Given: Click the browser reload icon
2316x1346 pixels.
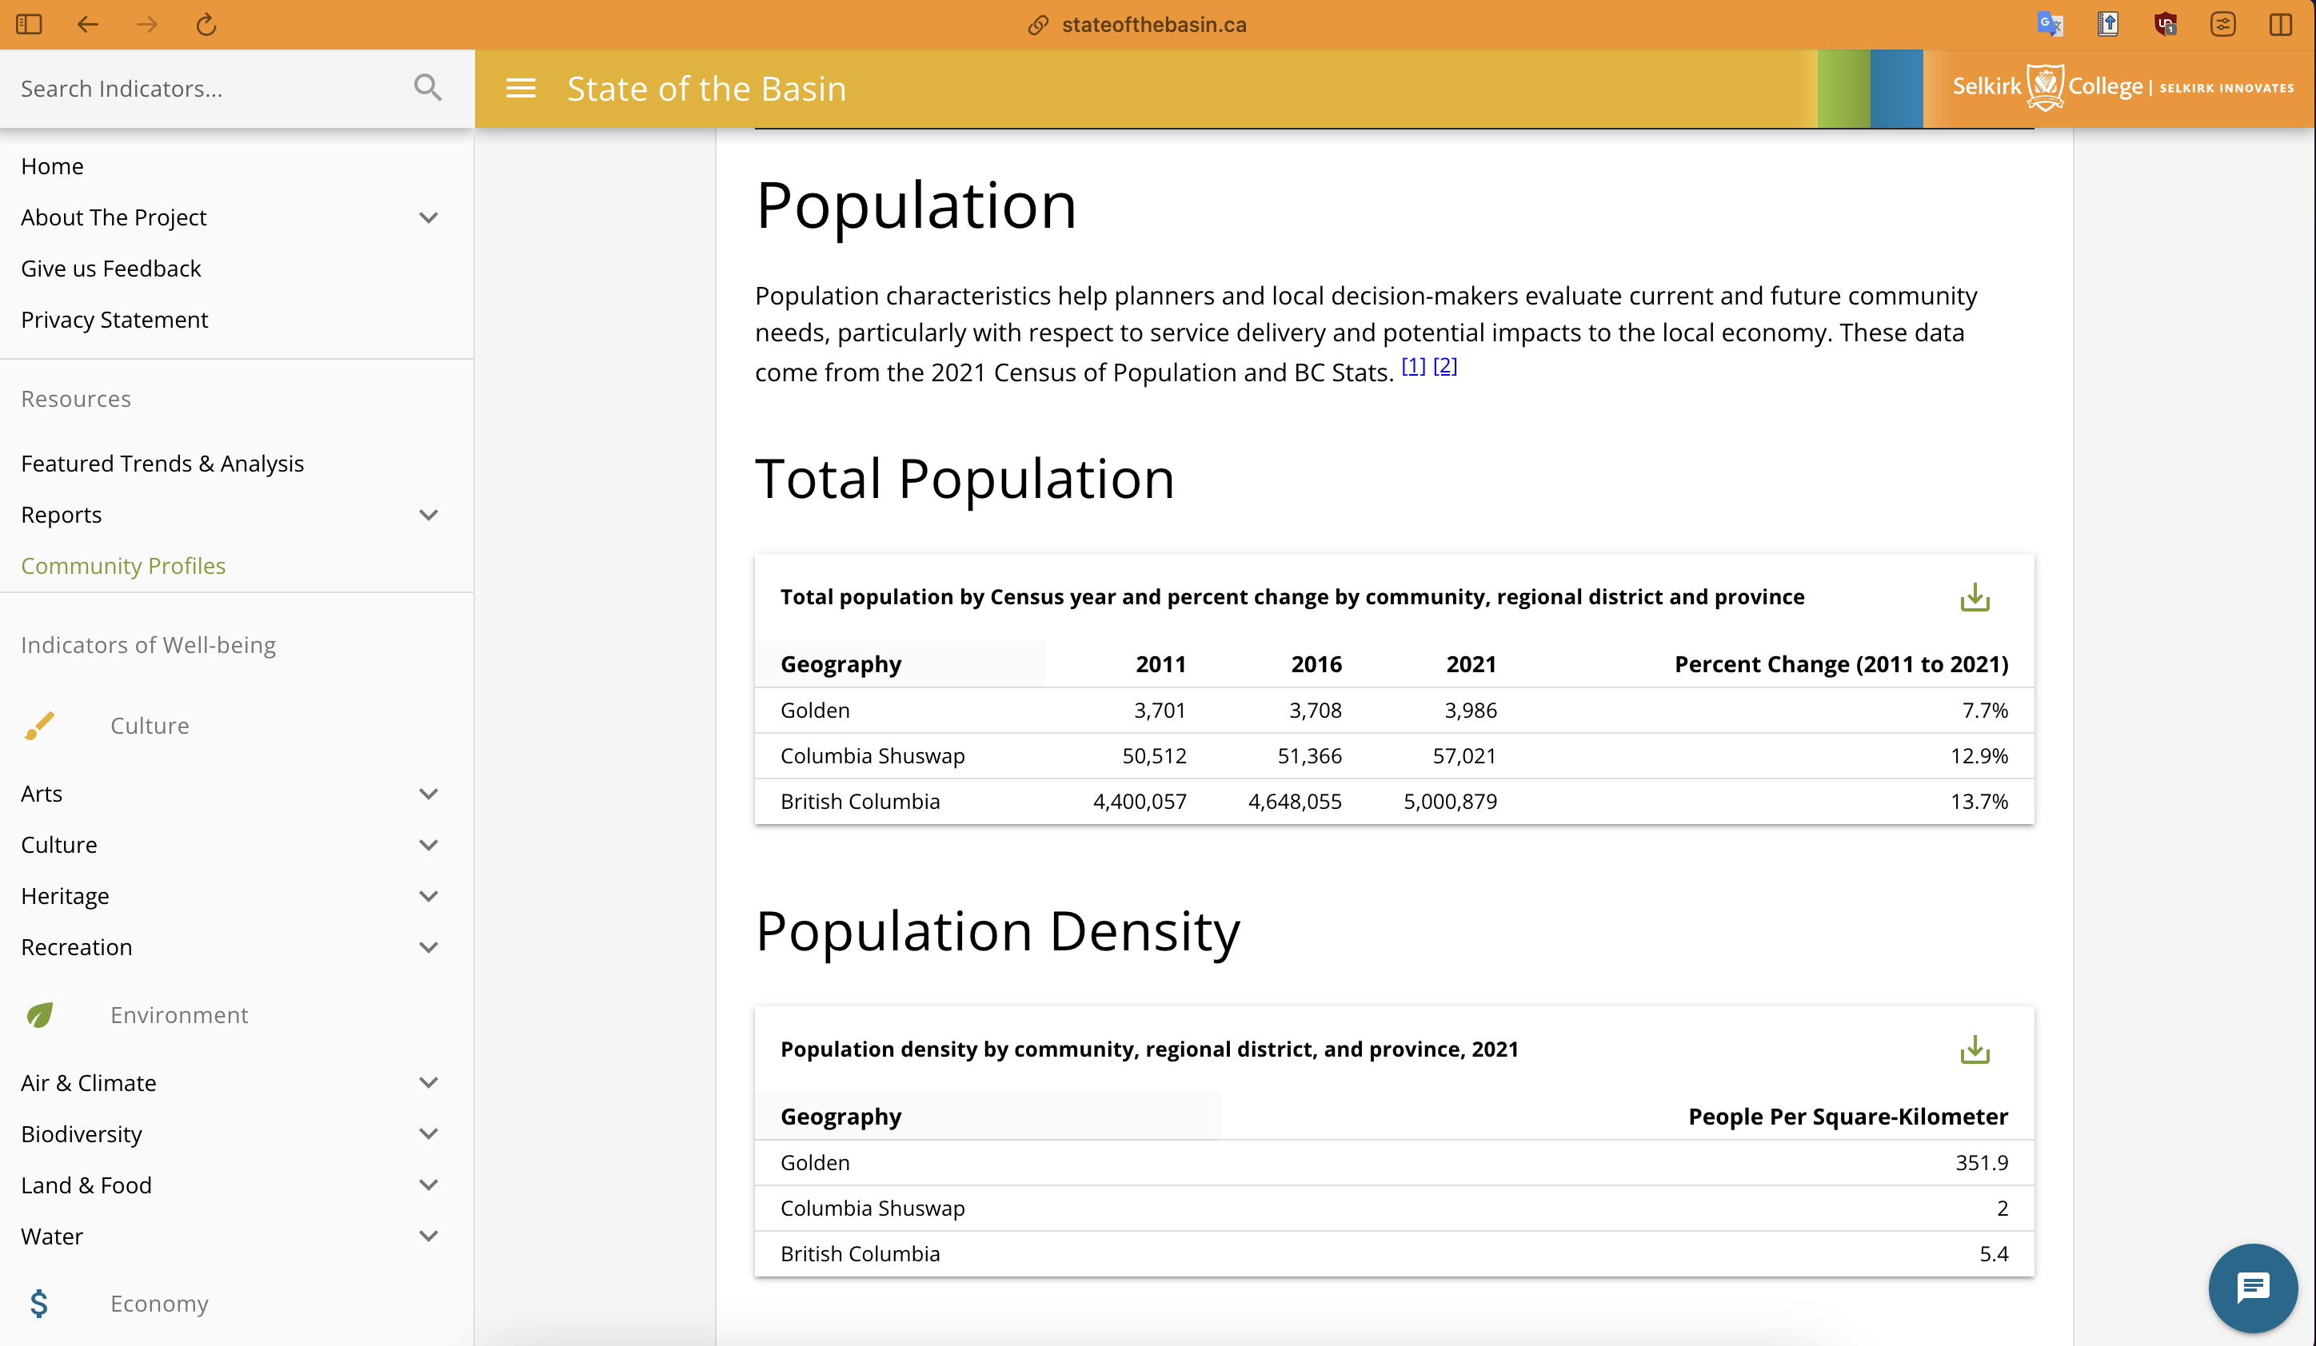Looking at the screenshot, I should coord(206,25).
